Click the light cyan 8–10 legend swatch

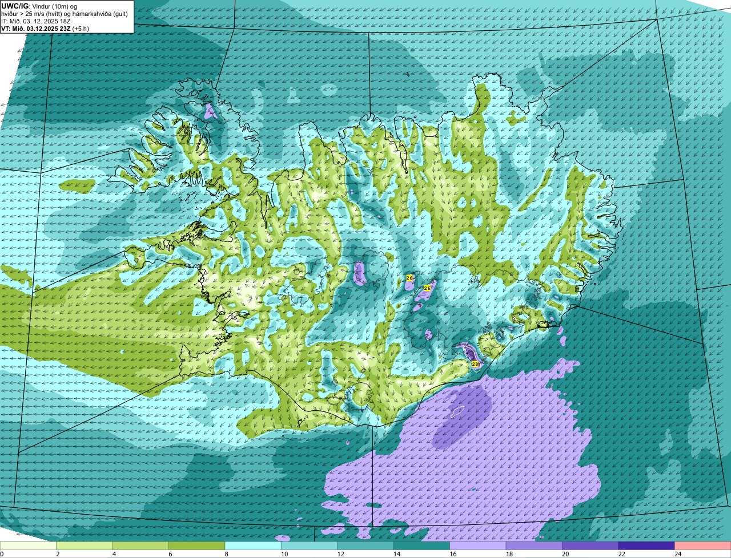pyautogui.click(x=253, y=546)
